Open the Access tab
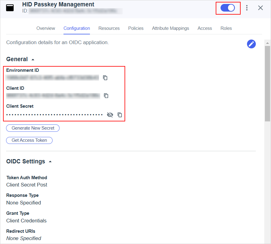 [204, 28]
